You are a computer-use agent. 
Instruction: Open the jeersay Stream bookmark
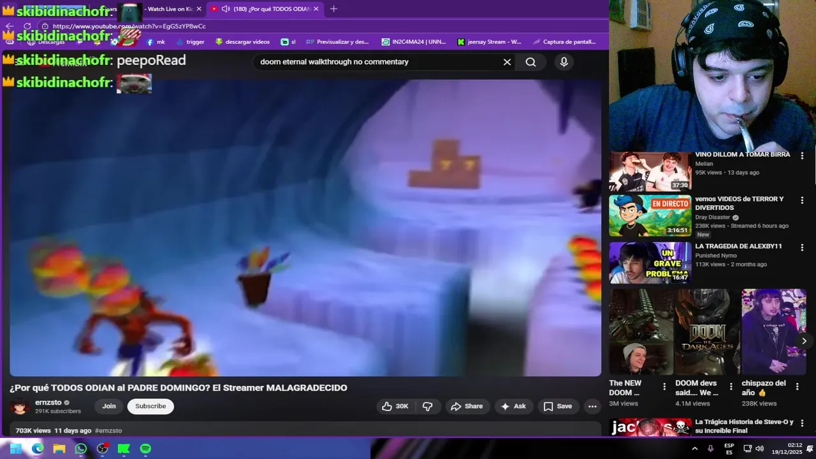[489, 42]
